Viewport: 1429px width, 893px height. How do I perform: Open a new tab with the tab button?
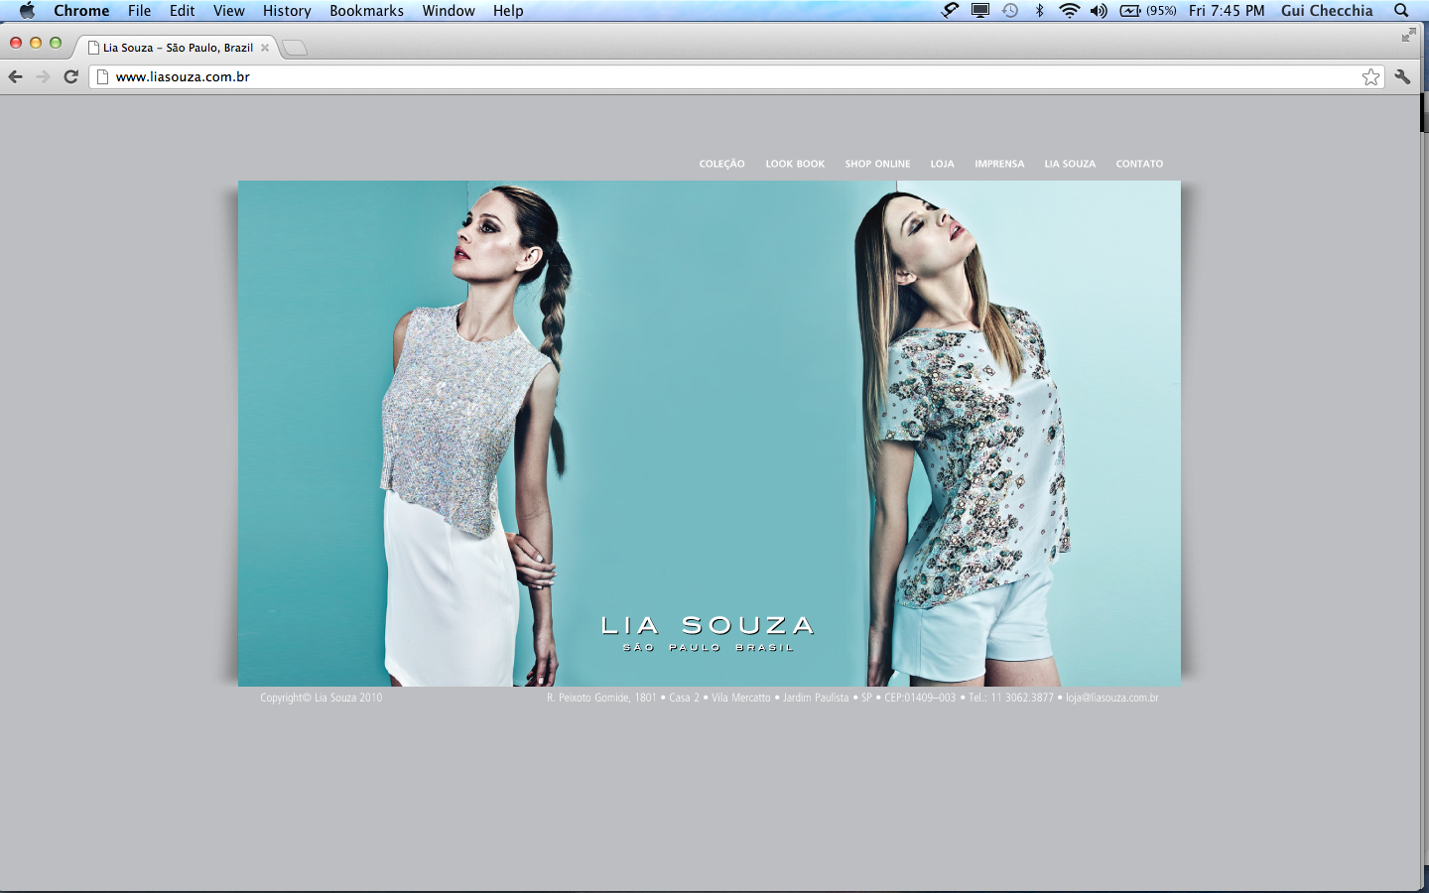click(295, 48)
